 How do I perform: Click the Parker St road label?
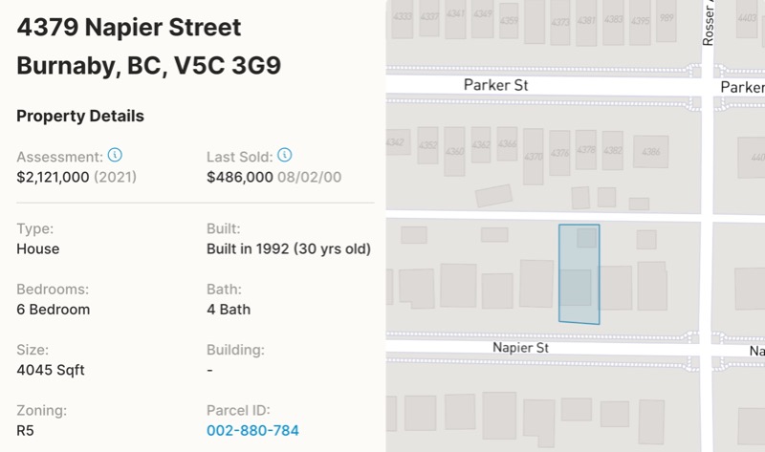(x=495, y=85)
